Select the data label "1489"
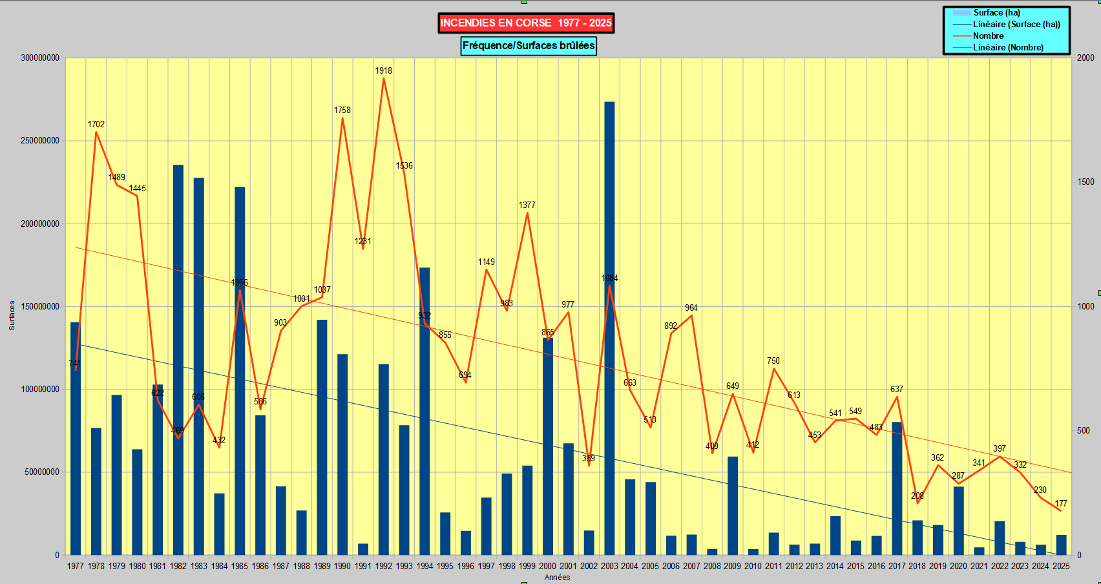The height and width of the screenshot is (584, 1101). pos(117,177)
